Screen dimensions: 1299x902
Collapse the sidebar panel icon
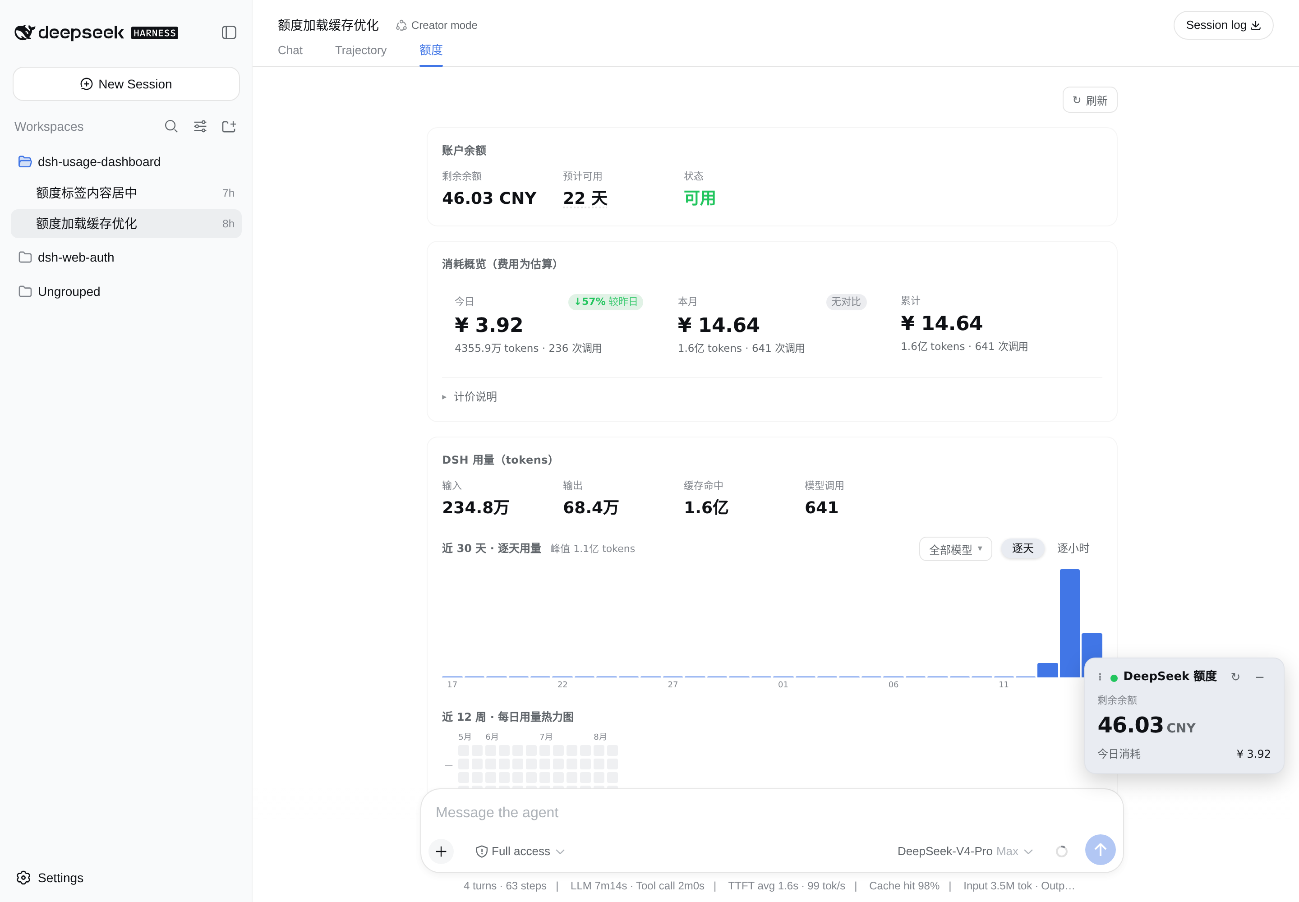coord(229,33)
